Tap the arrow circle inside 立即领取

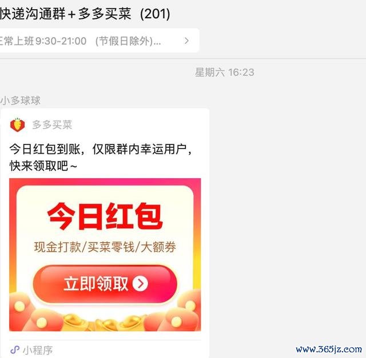[140, 283]
